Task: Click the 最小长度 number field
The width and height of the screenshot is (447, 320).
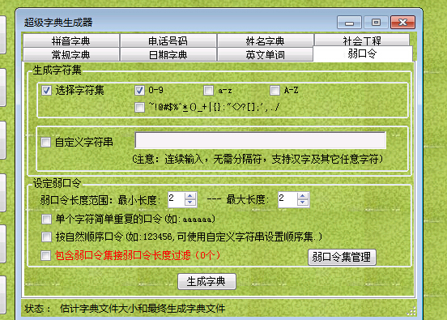Action: tap(177, 199)
